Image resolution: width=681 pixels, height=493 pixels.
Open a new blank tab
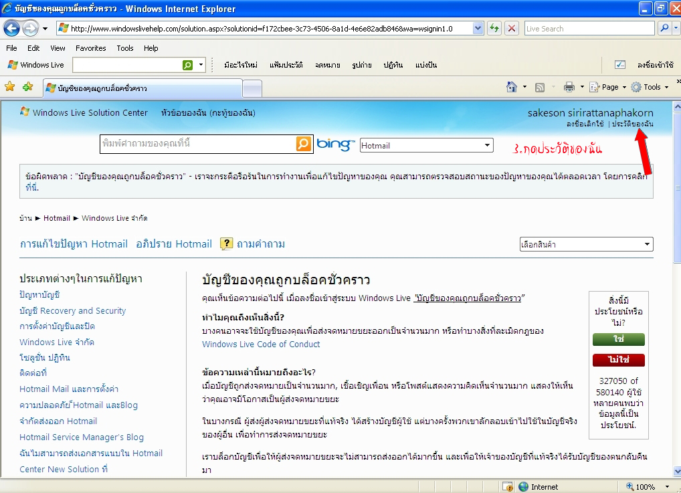[252, 88]
